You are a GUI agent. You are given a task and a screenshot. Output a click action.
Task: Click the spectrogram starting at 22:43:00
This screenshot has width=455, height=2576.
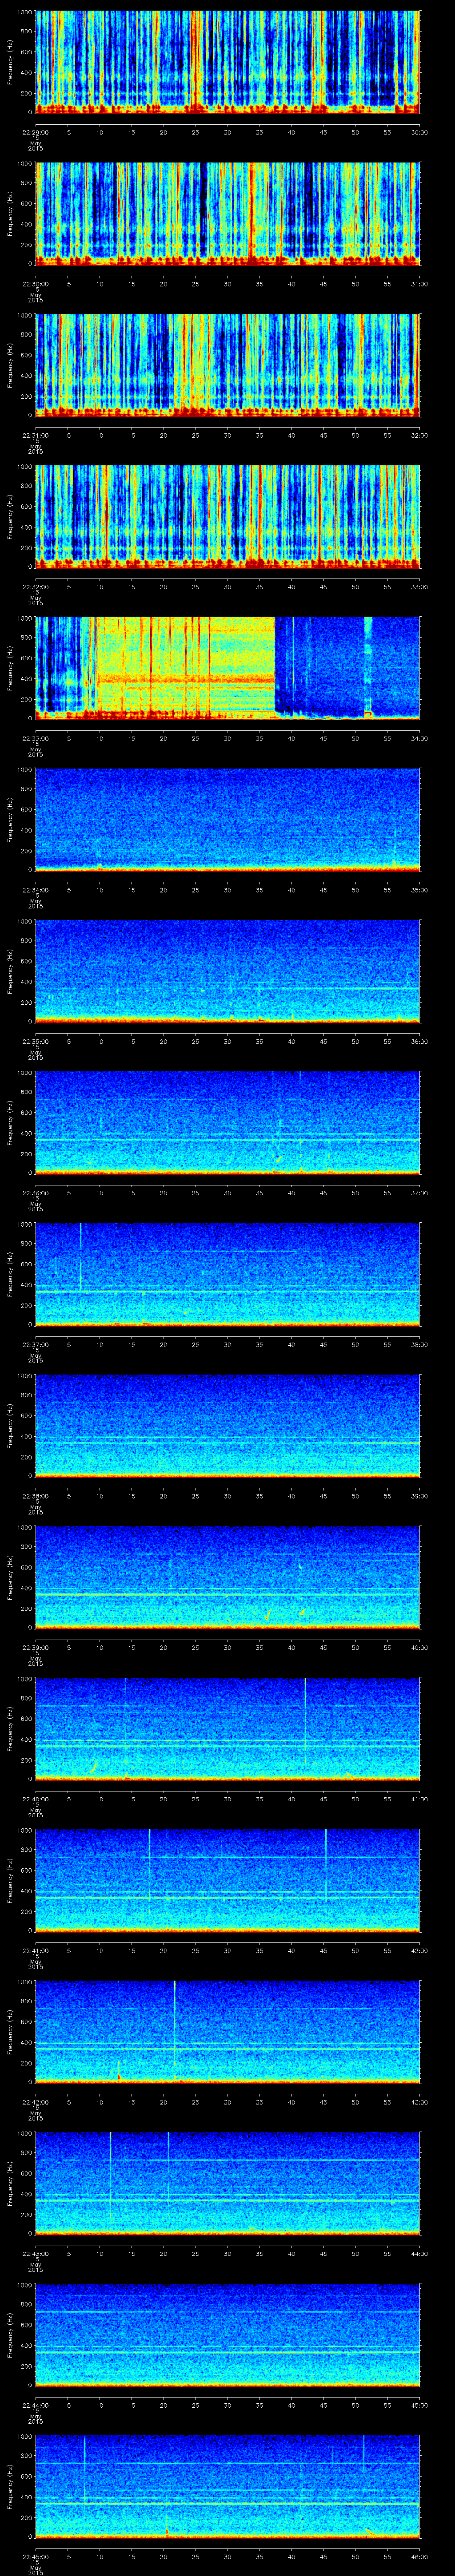click(x=227, y=2183)
